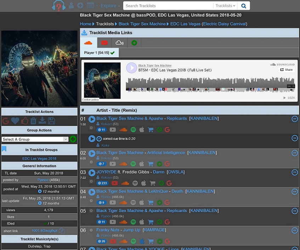Screen dimensions: 300x250
Task: Delete the tracklist with trash icon
Action: point(33,121)
